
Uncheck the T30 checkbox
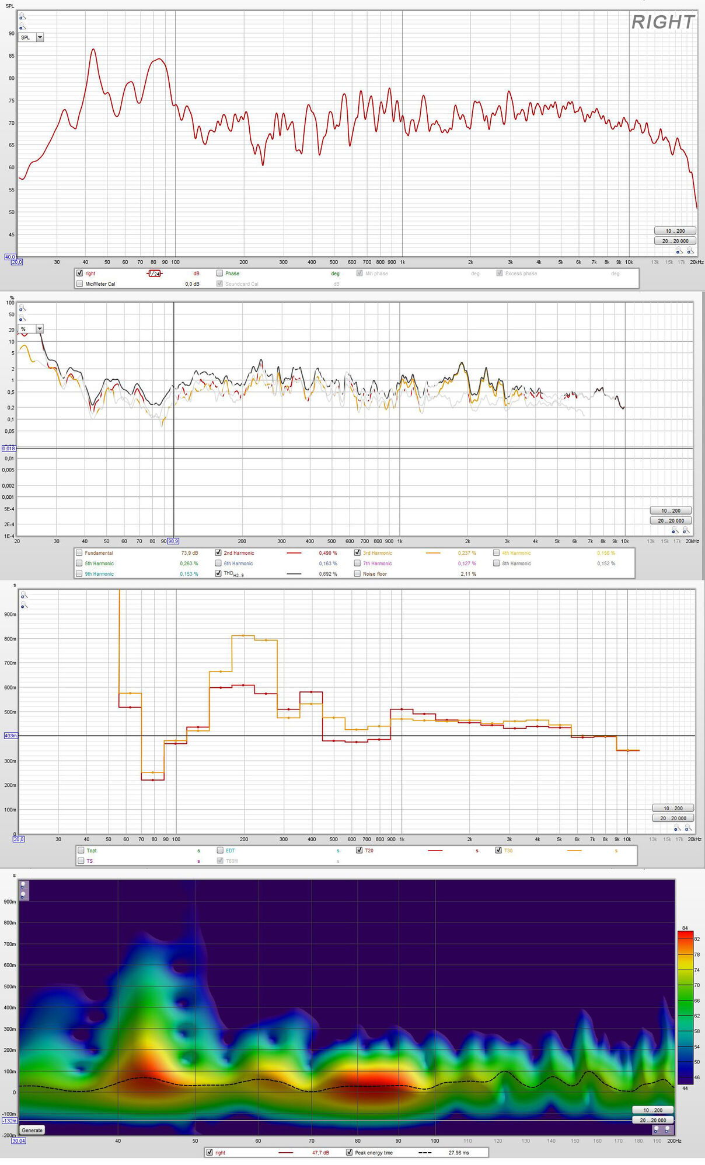pos(499,850)
